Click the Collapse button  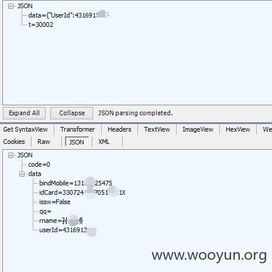tap(72, 113)
